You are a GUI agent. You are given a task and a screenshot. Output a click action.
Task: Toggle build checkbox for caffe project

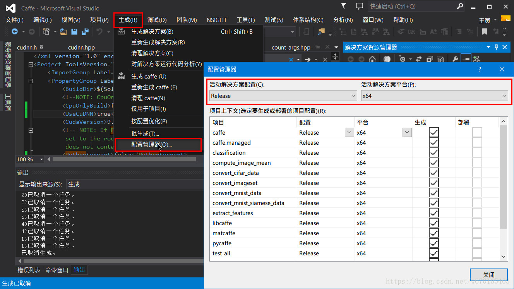(x=434, y=132)
